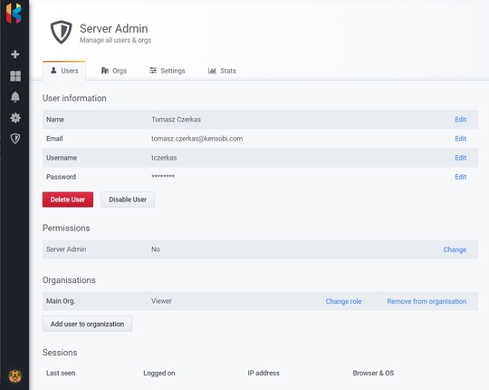Open the Alerting bell icon

[15, 97]
